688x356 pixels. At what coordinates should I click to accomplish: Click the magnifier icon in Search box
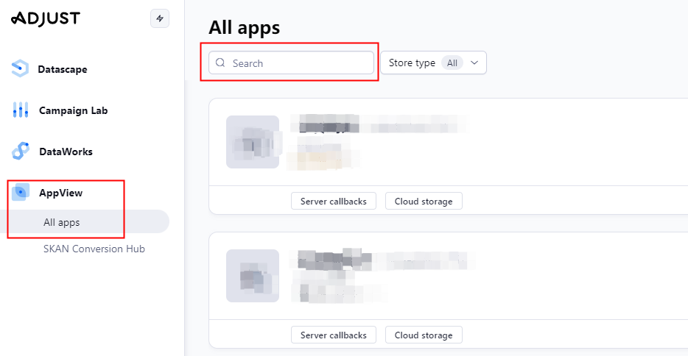click(220, 63)
